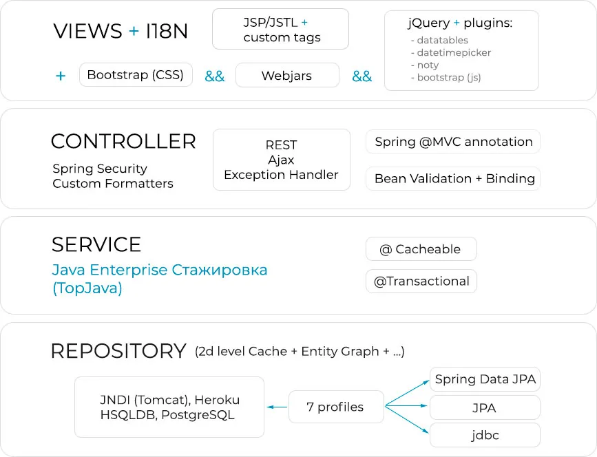This screenshot has height=457, width=597.
Task: Select the SERVICE heading
Action: click(x=96, y=244)
